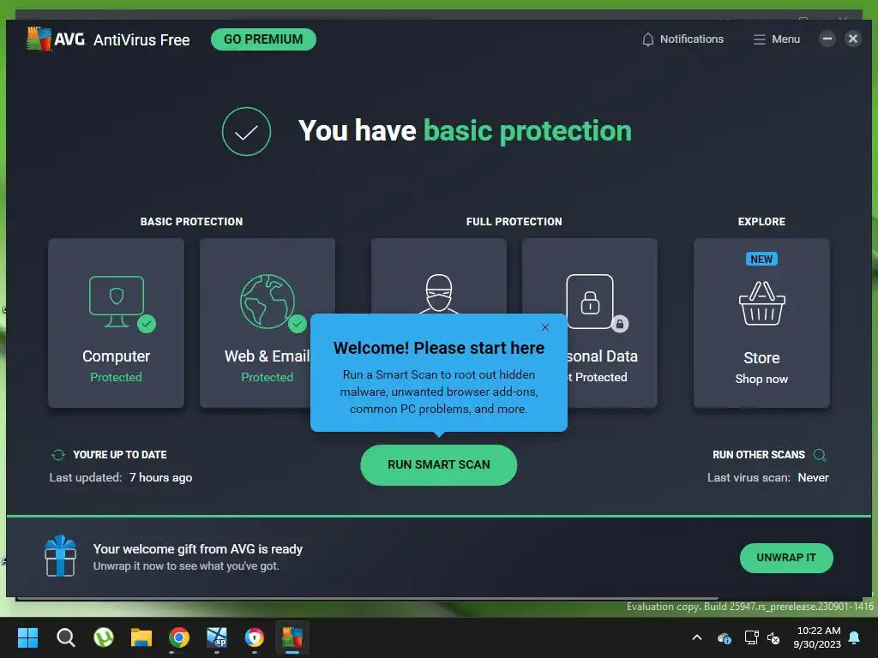Close the AVG window
Viewport: 878px width, 658px height.
coord(853,39)
